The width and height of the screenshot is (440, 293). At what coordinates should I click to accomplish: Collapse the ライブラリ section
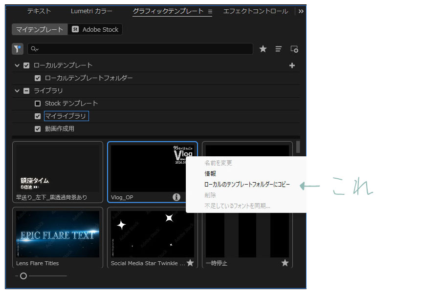pyautogui.click(x=17, y=91)
